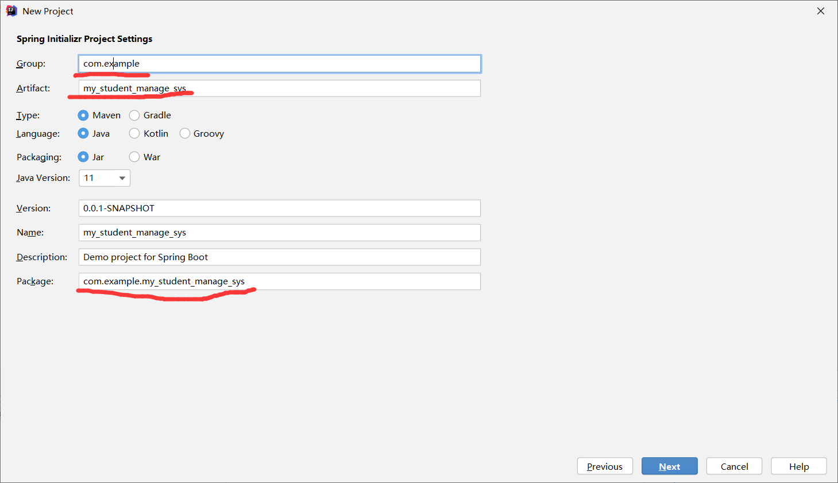838x483 pixels.
Task: Click into the Group field
Action: tap(280, 64)
